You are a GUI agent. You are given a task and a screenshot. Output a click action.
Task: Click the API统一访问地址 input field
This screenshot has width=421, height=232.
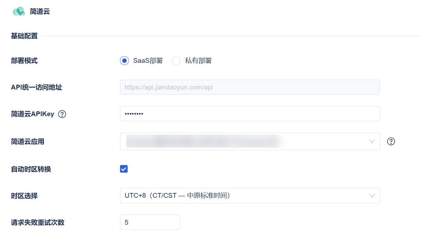coord(250,87)
